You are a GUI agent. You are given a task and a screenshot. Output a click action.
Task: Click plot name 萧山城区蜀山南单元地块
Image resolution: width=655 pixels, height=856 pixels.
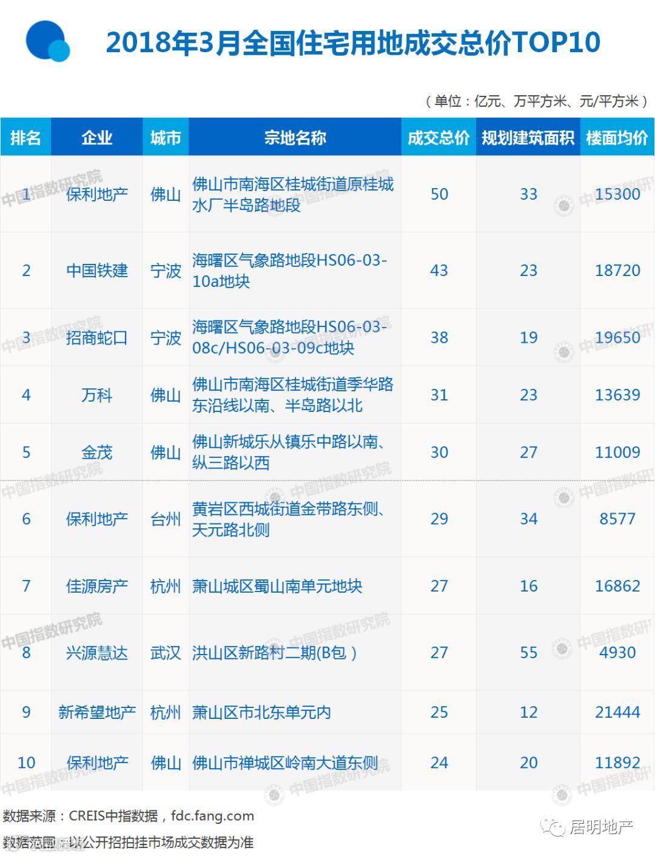(x=277, y=586)
